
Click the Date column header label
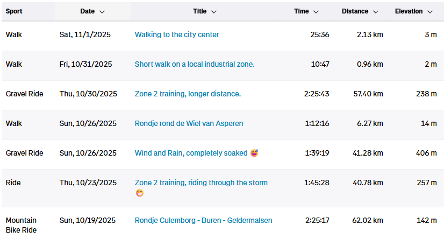click(x=87, y=11)
